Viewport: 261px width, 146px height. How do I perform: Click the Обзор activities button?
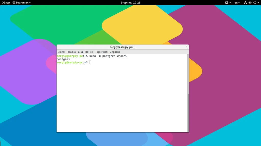pos(6,3)
